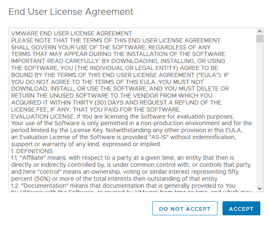
Task: Click the 'percent (50%)' text
Action: click(31, 179)
